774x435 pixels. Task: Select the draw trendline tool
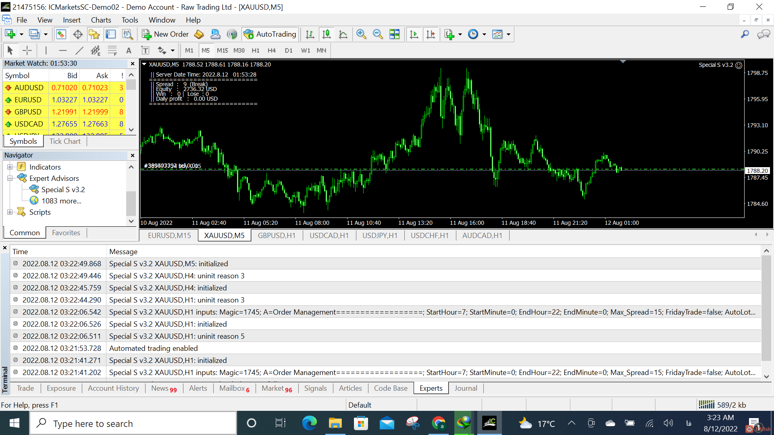pos(79,50)
